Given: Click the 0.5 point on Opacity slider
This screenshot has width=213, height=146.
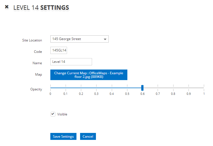Looking at the screenshot, I should 127,88.
